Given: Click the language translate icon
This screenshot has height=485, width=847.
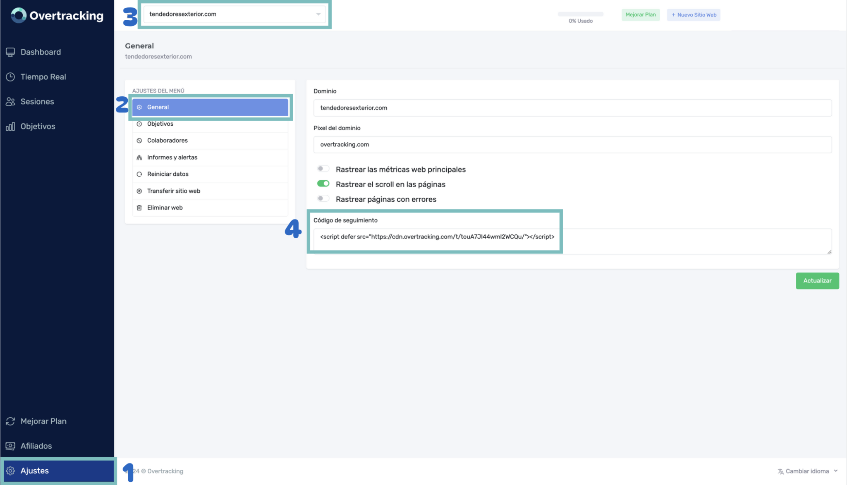Looking at the screenshot, I should [780, 471].
